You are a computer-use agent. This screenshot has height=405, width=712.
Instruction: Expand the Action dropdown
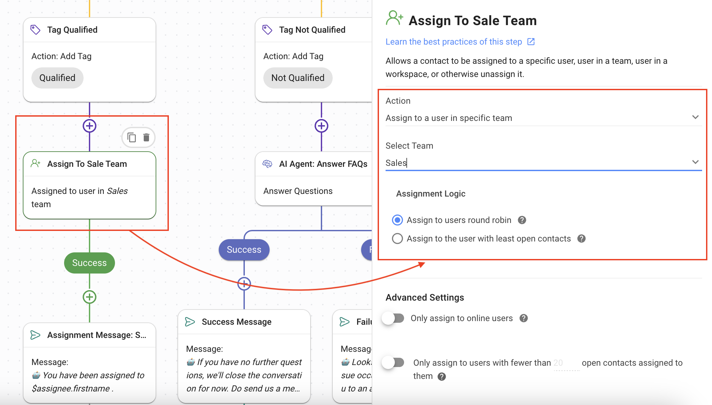695,117
